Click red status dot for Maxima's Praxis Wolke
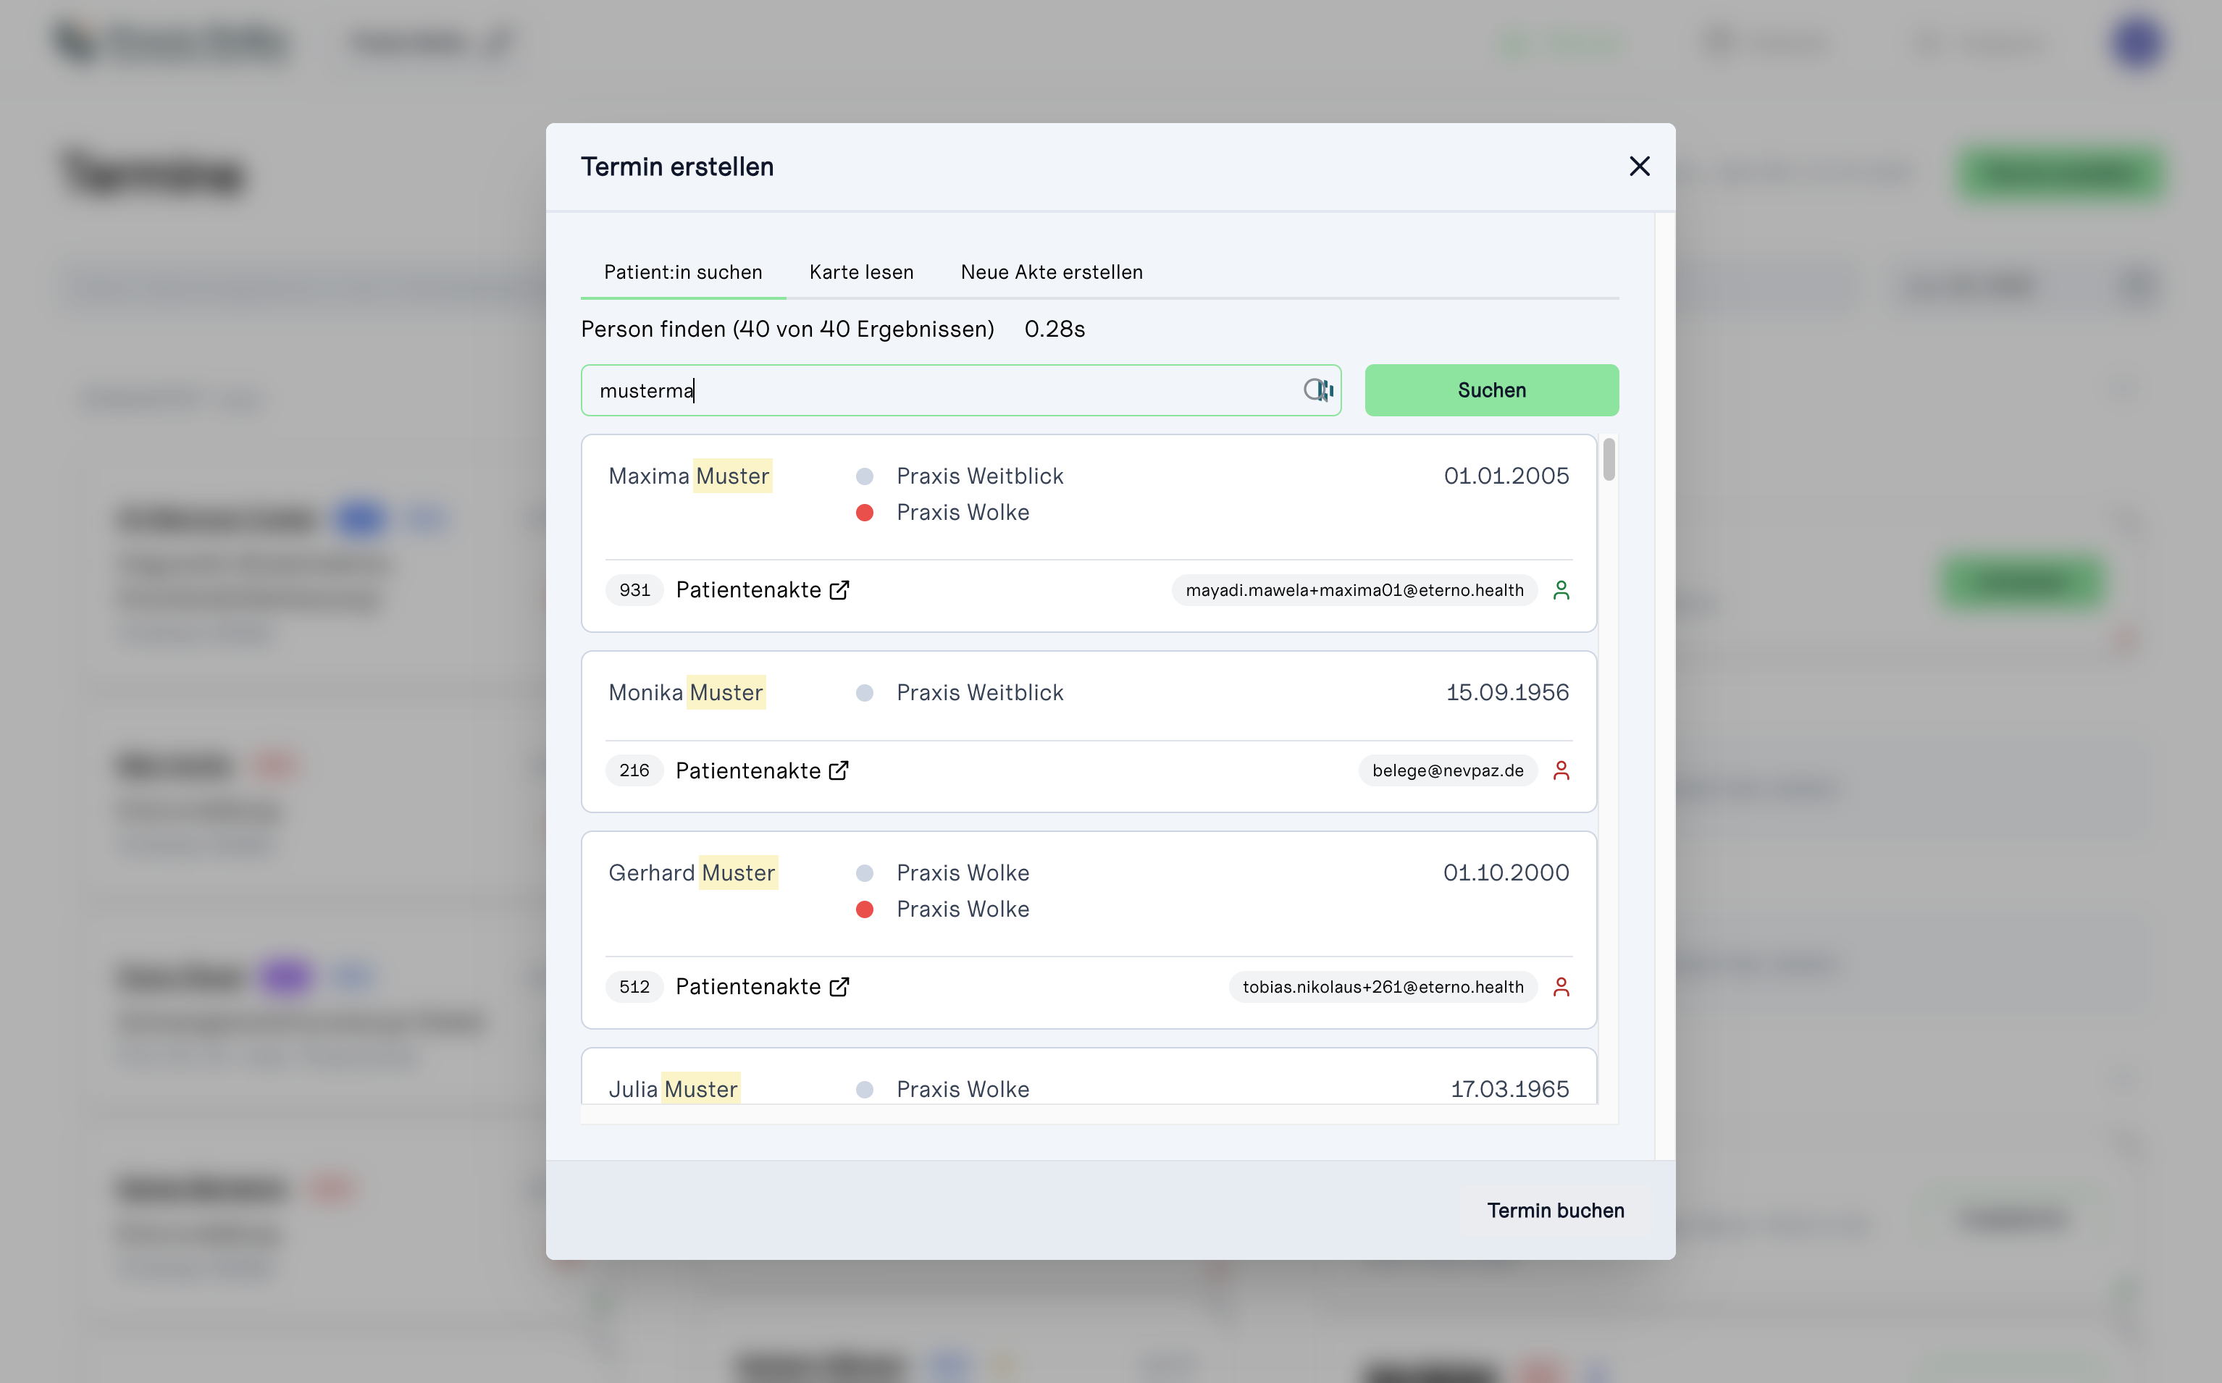The height and width of the screenshot is (1383, 2222). tap(865, 512)
